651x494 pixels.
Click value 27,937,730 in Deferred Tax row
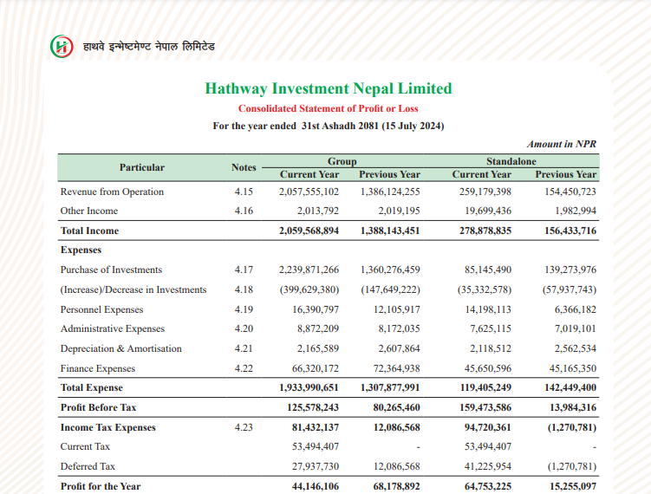[x=316, y=466]
